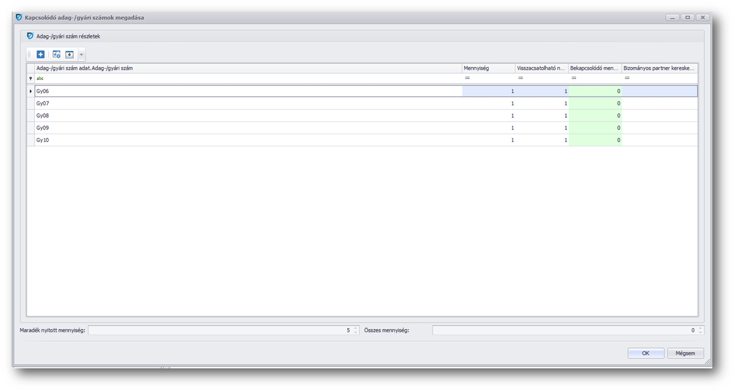Viewport: 736px width, 392px height.
Task: Click the Mégsem cancel button
Action: coord(685,353)
